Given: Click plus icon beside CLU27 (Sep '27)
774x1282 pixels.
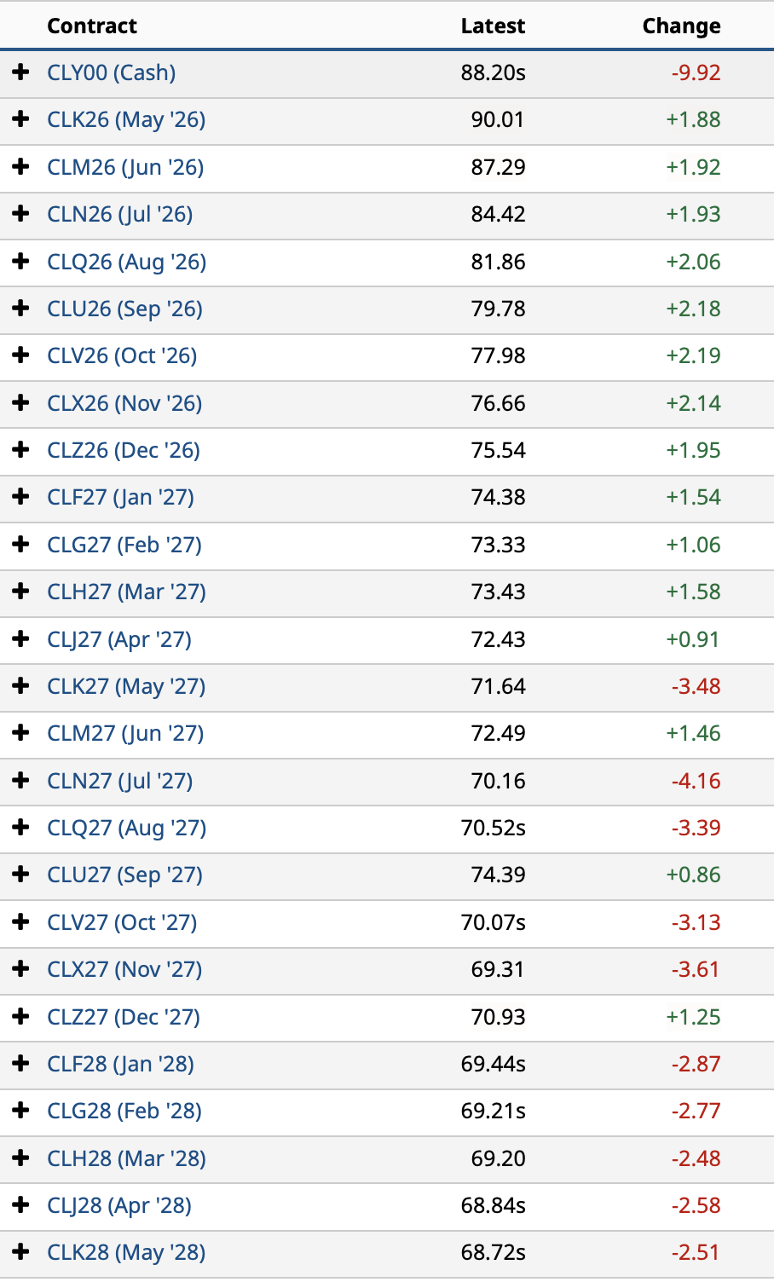Looking at the screenshot, I should point(21,875).
